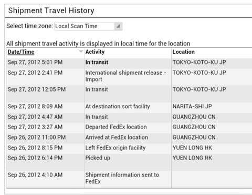The height and width of the screenshot is (195, 252).
Task: Click YUEN LONG HK in Picked up row
Action: pyautogui.click(x=192, y=158)
